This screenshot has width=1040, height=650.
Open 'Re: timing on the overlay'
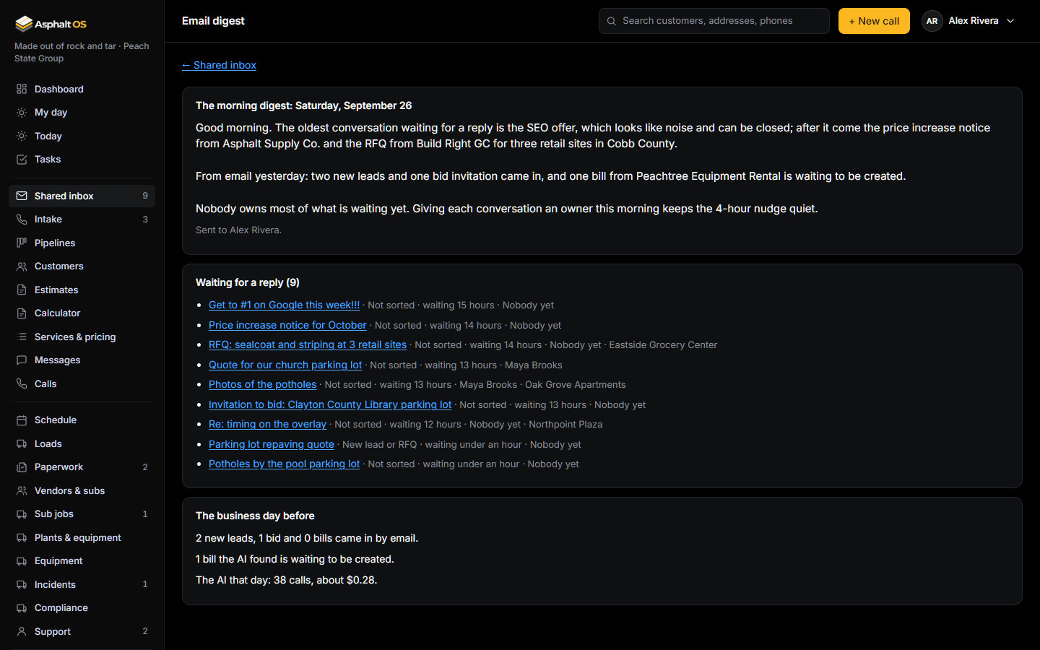point(267,424)
